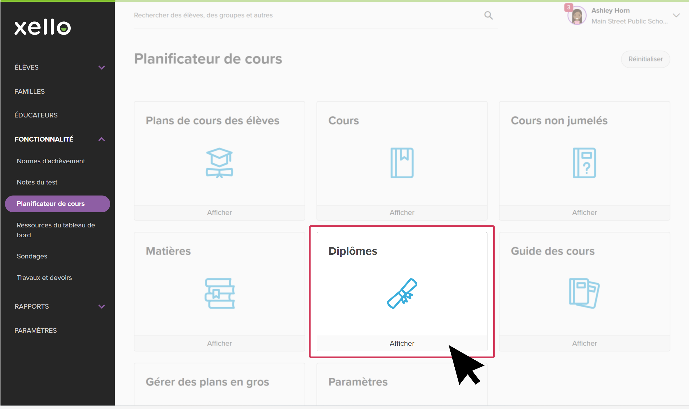689x409 pixels.
Task: Click the Ashley Horn user name
Action: click(610, 10)
